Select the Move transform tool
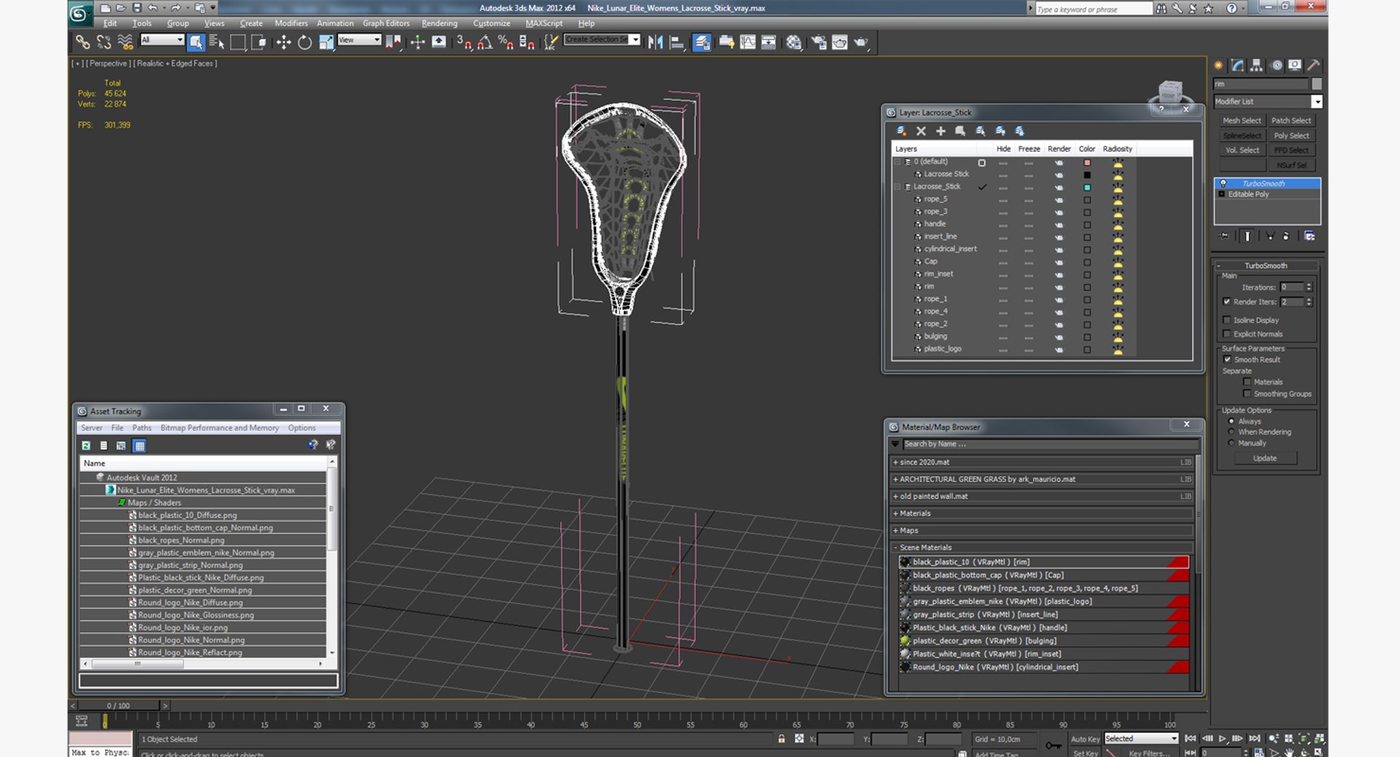 click(284, 42)
